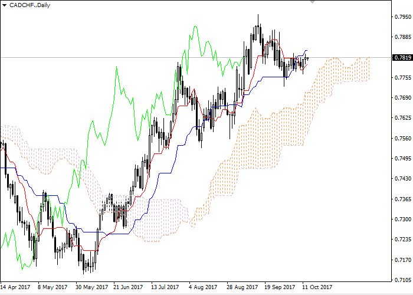Click the 0.7495 price axis label
413x295 pixels.
pyautogui.click(x=402, y=159)
